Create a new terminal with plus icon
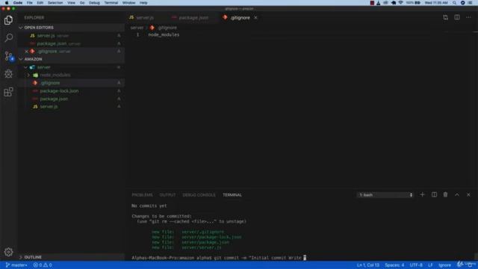Viewport: 478px width, 269px height. pos(422,194)
